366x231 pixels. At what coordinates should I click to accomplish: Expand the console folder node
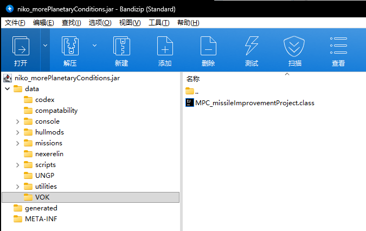(x=18, y=121)
